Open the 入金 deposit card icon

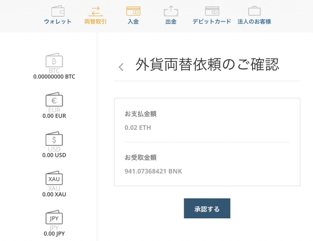(133, 11)
